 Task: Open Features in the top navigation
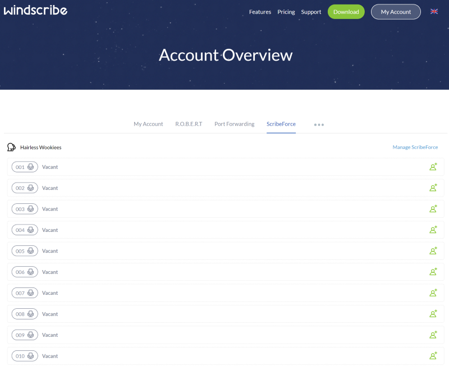click(260, 12)
